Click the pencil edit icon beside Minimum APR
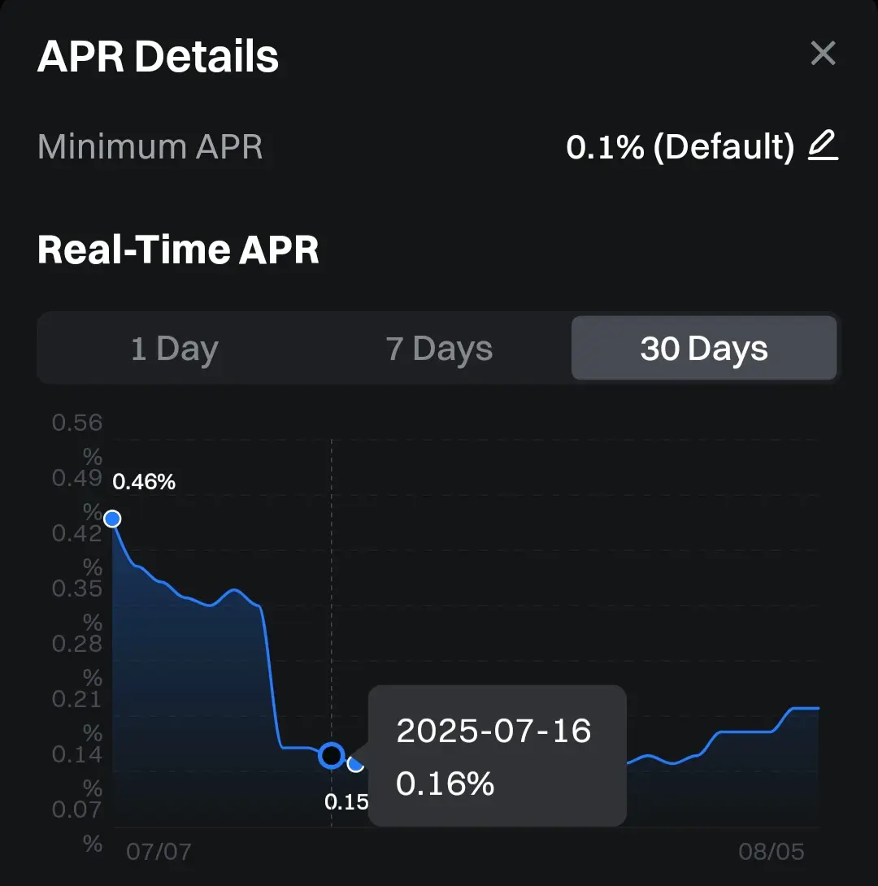The height and width of the screenshot is (886, 878). point(824,145)
